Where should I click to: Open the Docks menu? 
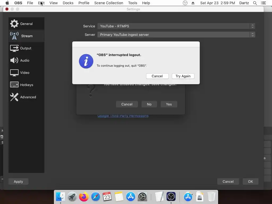[68, 3]
